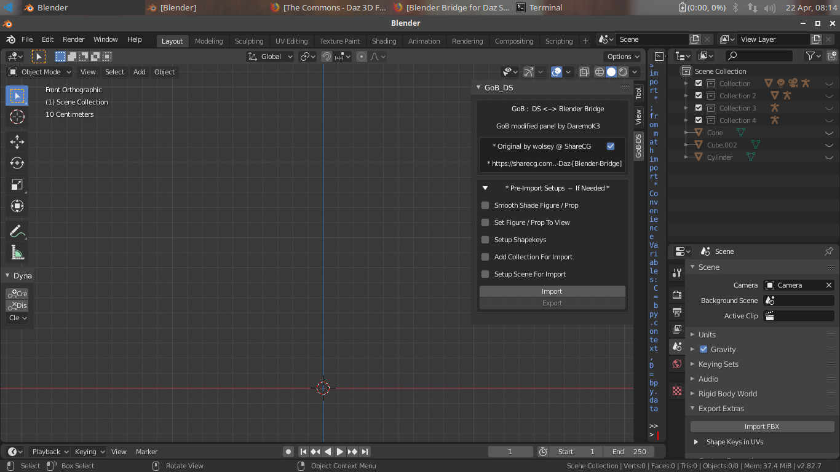Jump to the timeline end frame

coord(365,452)
